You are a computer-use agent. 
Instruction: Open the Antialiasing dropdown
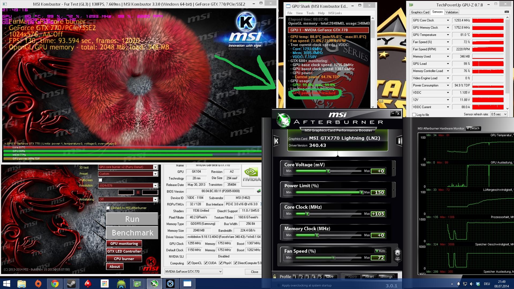pyautogui.click(x=155, y=200)
